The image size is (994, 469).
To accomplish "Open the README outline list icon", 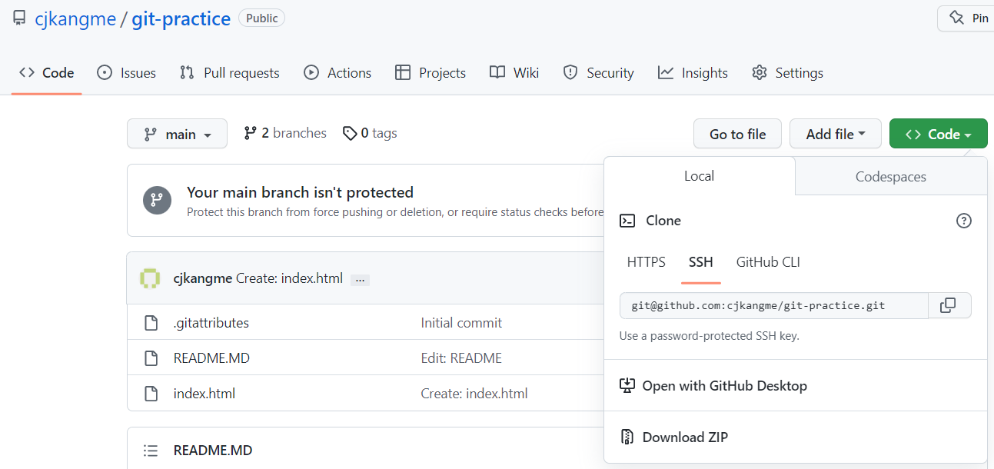I will point(151,451).
